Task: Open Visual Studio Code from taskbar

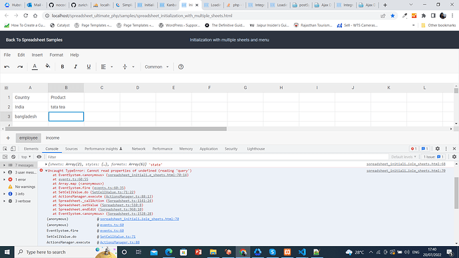Action: 302,252
